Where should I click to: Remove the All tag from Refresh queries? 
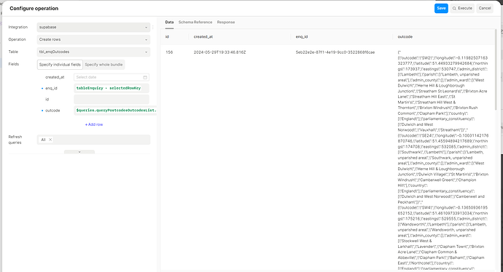point(50,140)
